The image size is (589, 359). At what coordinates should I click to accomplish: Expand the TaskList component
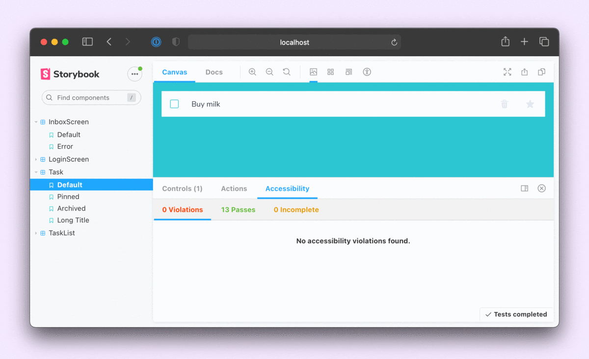pyautogui.click(x=36, y=233)
